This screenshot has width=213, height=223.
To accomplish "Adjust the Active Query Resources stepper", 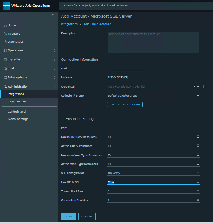I will click(x=198, y=146).
